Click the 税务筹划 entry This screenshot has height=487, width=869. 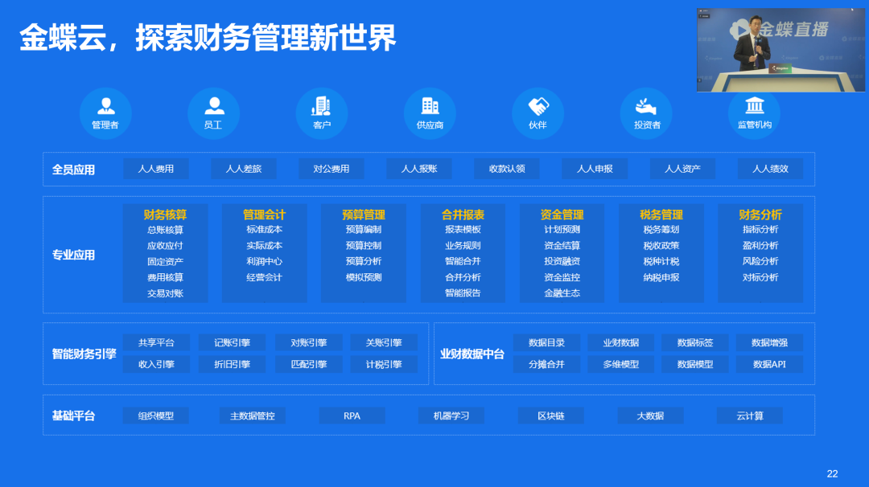click(661, 230)
